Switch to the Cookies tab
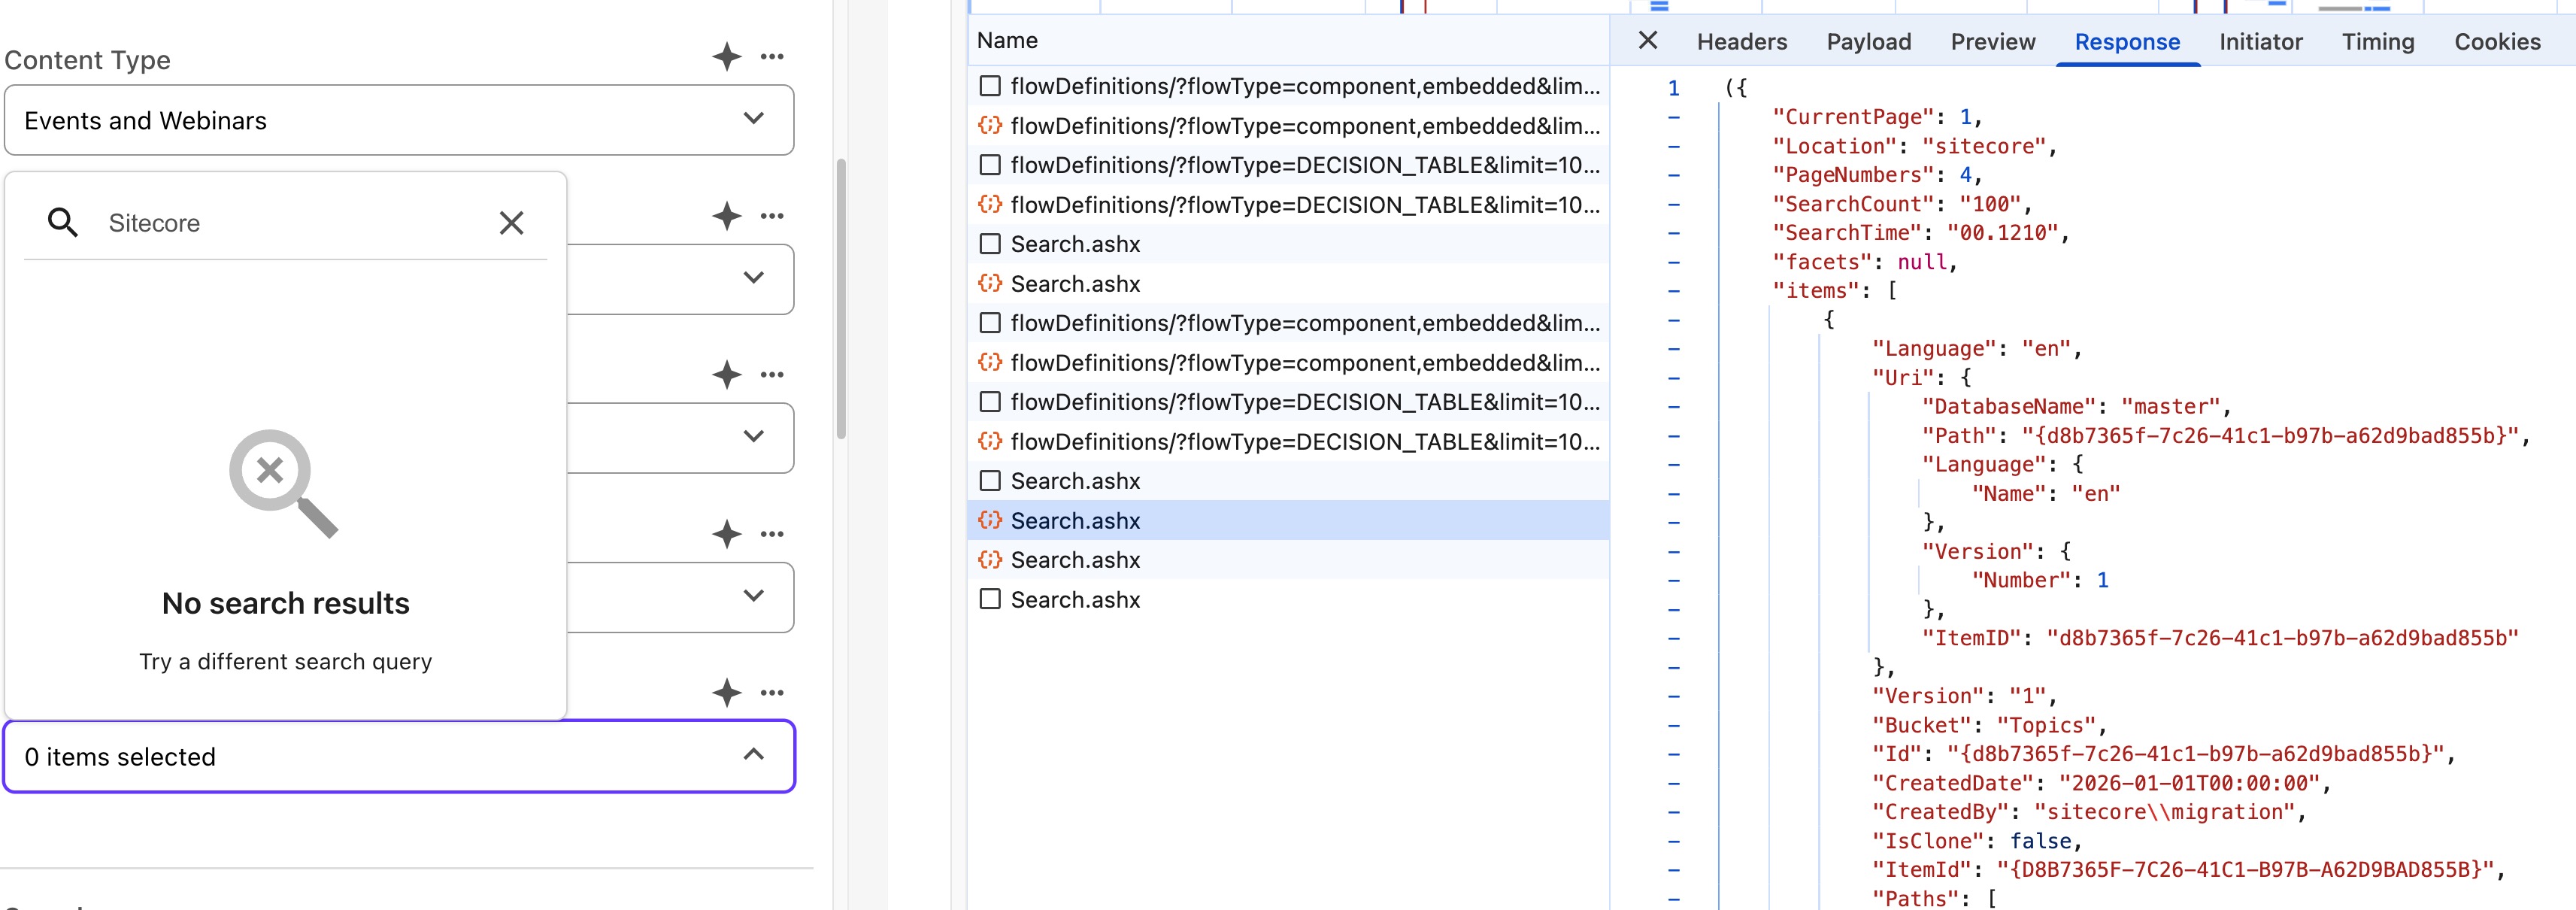2576x910 pixels. click(x=2497, y=42)
